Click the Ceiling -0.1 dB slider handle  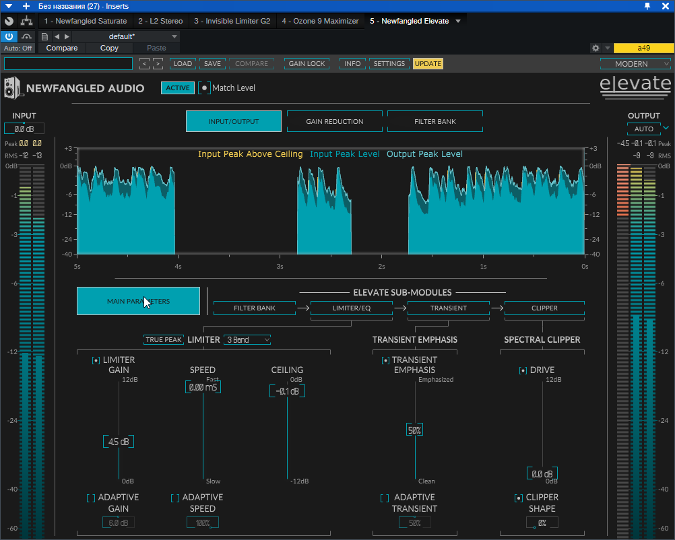(x=287, y=391)
